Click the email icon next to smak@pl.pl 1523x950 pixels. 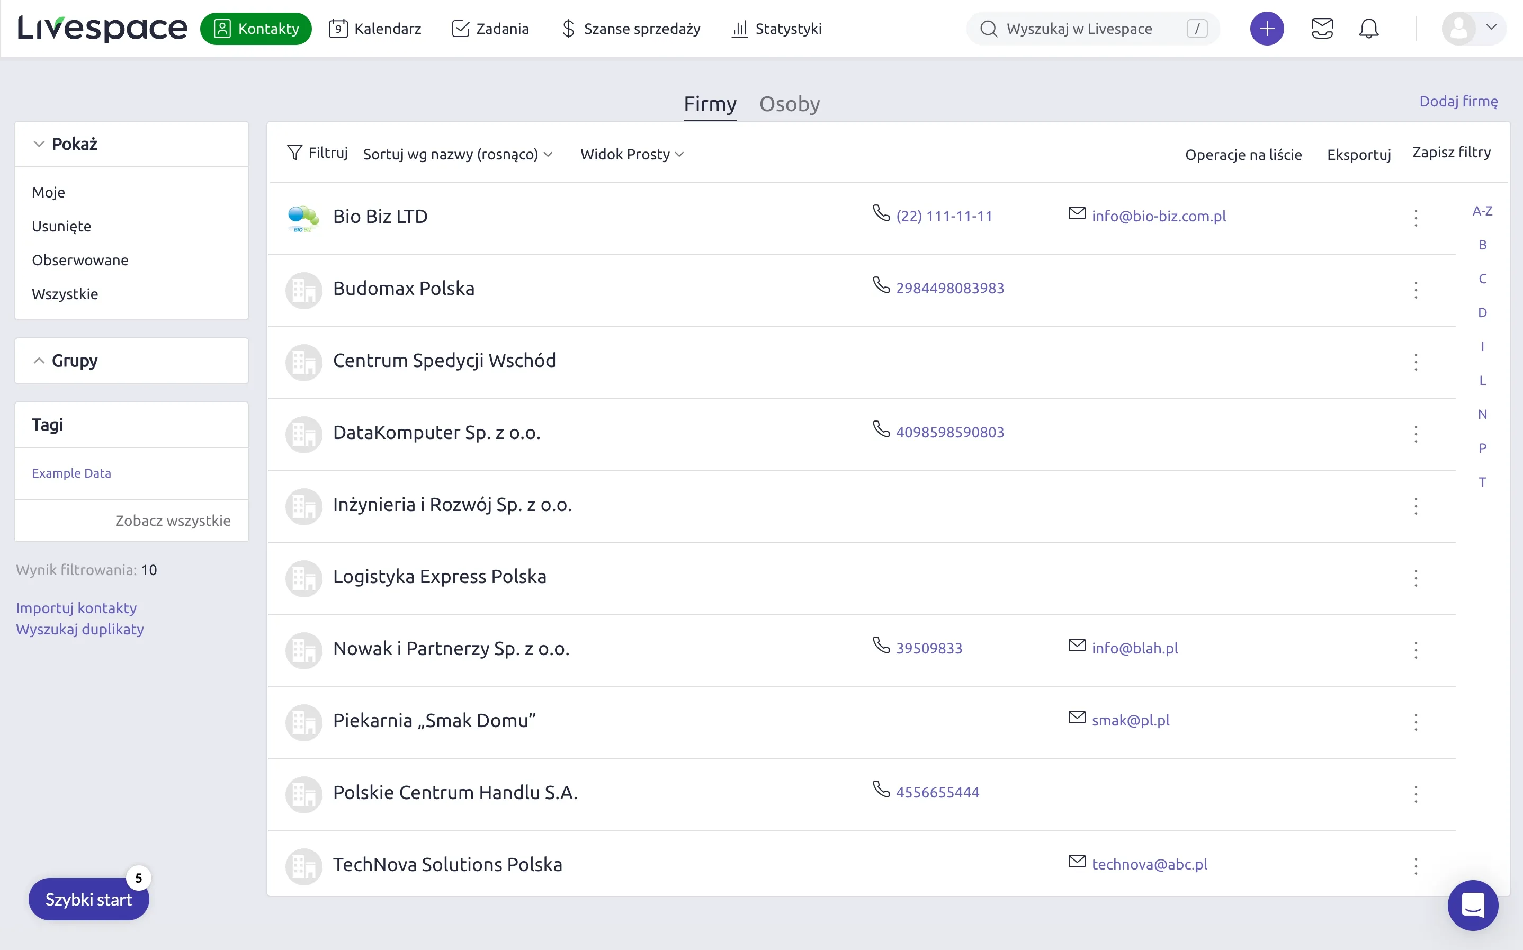point(1076,718)
